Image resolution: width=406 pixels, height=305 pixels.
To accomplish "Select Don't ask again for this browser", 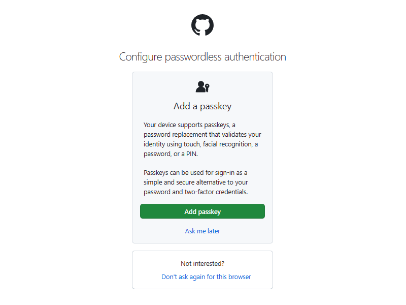I will pos(206,277).
